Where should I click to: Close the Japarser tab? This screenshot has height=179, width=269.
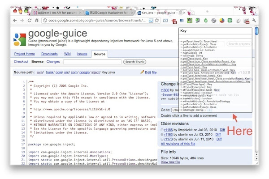coord(80,13)
